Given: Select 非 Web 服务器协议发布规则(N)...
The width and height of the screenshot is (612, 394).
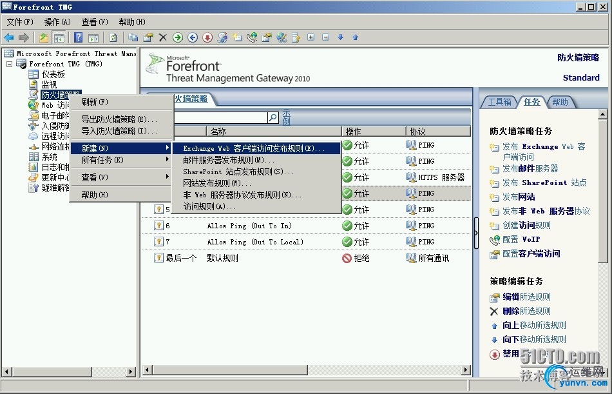Looking at the screenshot, I should [256, 195].
